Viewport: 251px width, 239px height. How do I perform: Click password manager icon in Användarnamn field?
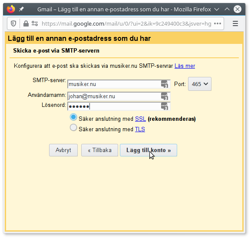165,96
